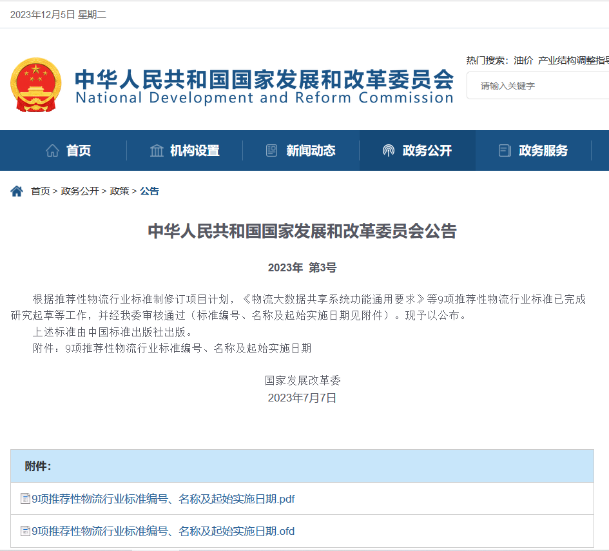Click the 油价 hot search term
The height and width of the screenshot is (551, 609).
[x=523, y=60]
